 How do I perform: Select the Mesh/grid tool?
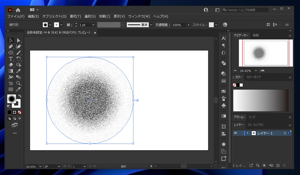pos(11,89)
